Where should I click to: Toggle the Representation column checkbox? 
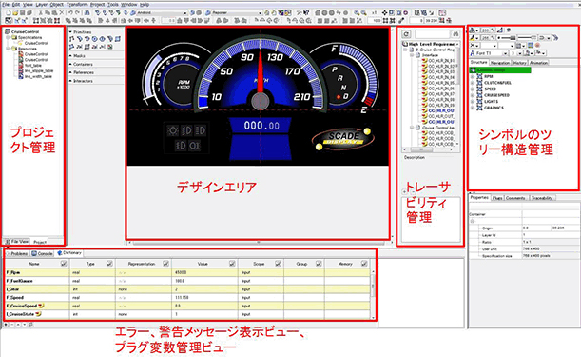pyautogui.click(x=165, y=264)
